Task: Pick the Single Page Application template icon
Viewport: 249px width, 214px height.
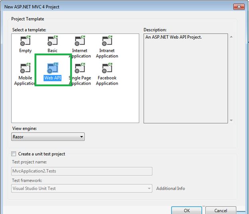Action: point(80,68)
